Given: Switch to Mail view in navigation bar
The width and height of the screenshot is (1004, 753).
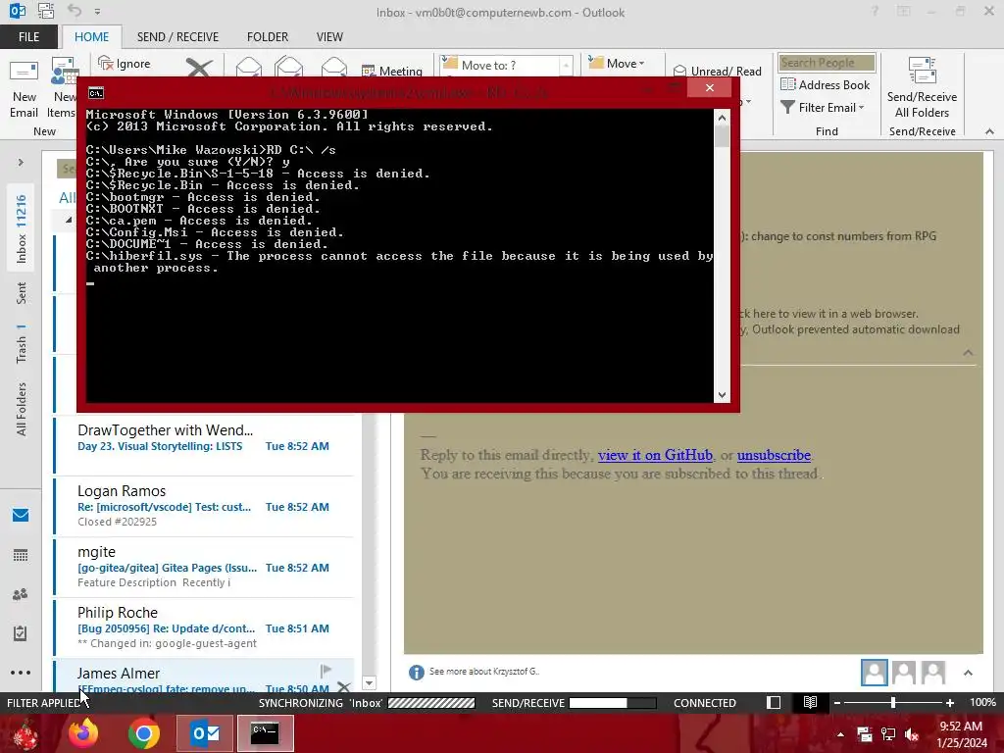Looking at the screenshot, I should [x=21, y=515].
